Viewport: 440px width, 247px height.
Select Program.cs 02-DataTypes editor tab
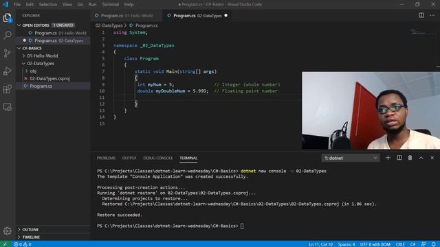coord(197,16)
